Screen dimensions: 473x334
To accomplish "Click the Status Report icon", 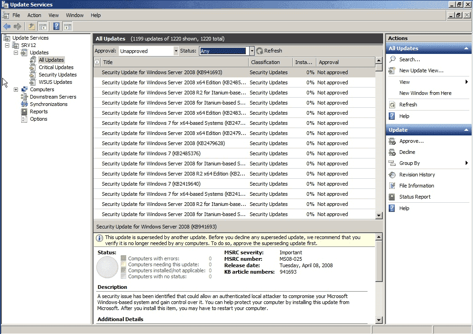I will [392, 197].
